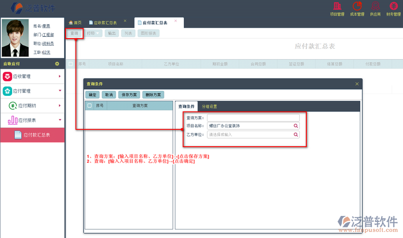Open the 打印 dropdown button
Viewport: 403px width, 238px height.
pos(93,33)
